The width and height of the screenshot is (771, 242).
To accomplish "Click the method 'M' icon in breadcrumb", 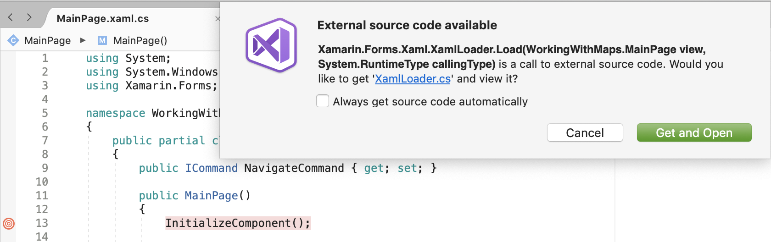I will pyautogui.click(x=102, y=40).
